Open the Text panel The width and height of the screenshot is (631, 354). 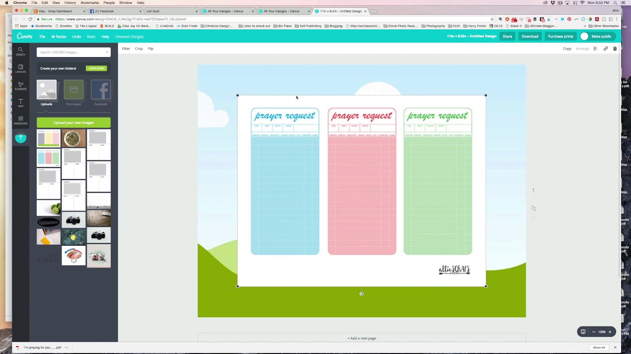pos(20,103)
